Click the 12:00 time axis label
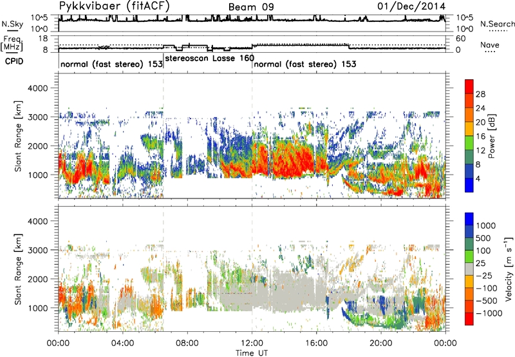515x357 pixels. pos(252,343)
